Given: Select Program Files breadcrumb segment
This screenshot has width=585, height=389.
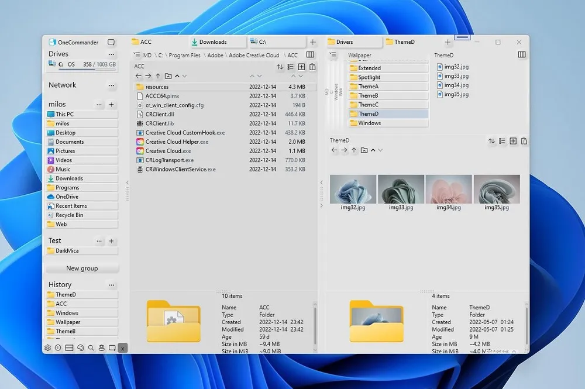Looking at the screenshot, I should (x=184, y=55).
